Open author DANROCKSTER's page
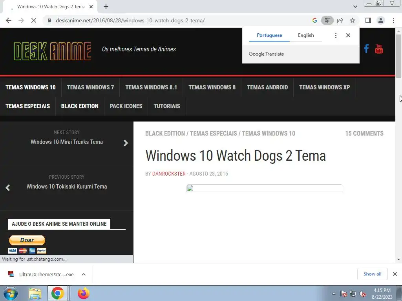Screen dimensions: 402x301 coord(169,174)
